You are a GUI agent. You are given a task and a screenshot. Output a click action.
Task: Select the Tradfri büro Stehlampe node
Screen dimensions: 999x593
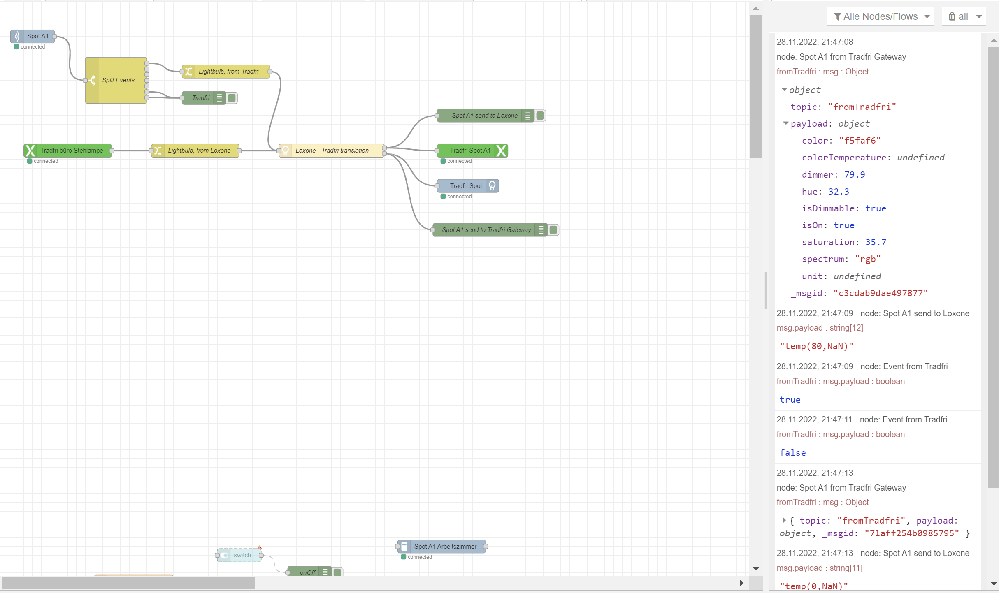click(x=68, y=151)
